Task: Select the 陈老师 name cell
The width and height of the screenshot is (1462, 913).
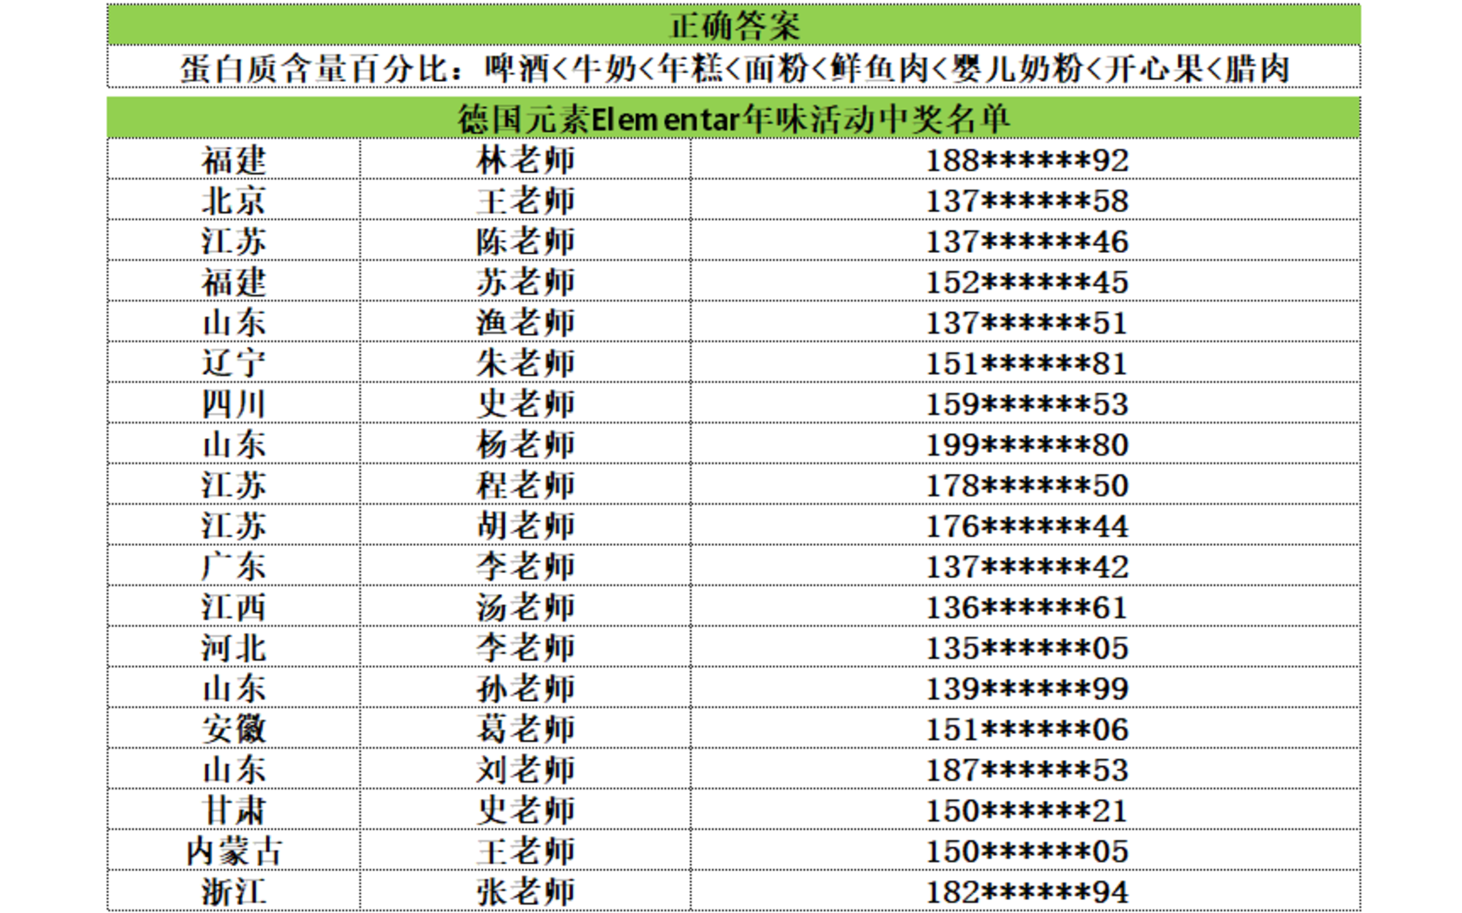Action: [x=526, y=242]
